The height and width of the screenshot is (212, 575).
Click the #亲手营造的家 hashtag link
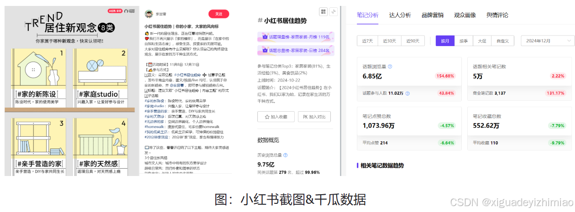pyautogui.click(x=156, y=111)
